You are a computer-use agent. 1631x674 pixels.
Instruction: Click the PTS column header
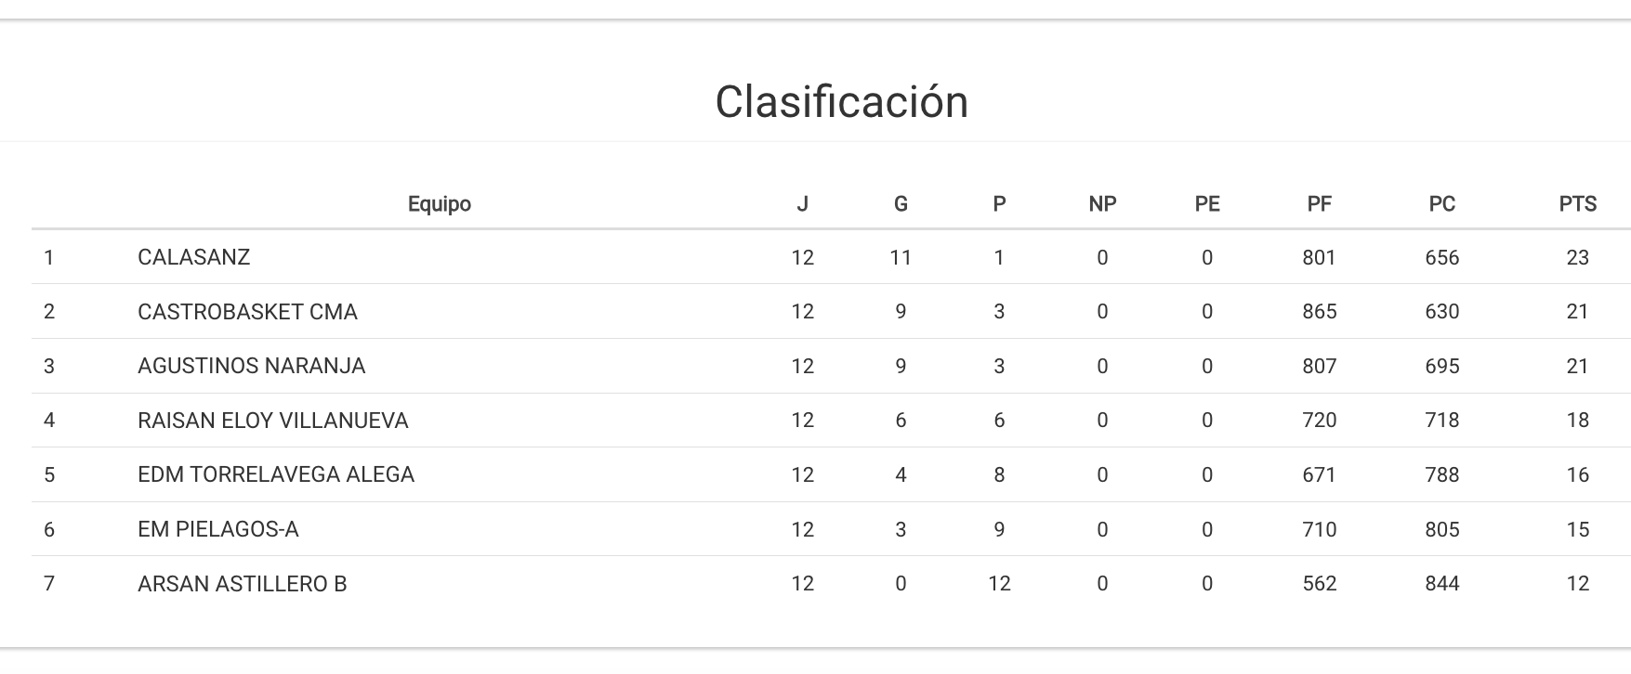click(x=1577, y=204)
